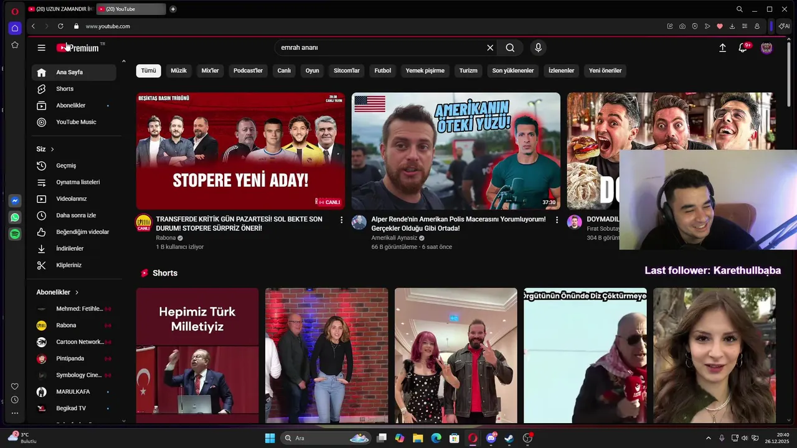Switch to 'UZUN ZAMANDIR' browser tab
Image resolution: width=797 pixels, height=448 pixels.
point(61,9)
